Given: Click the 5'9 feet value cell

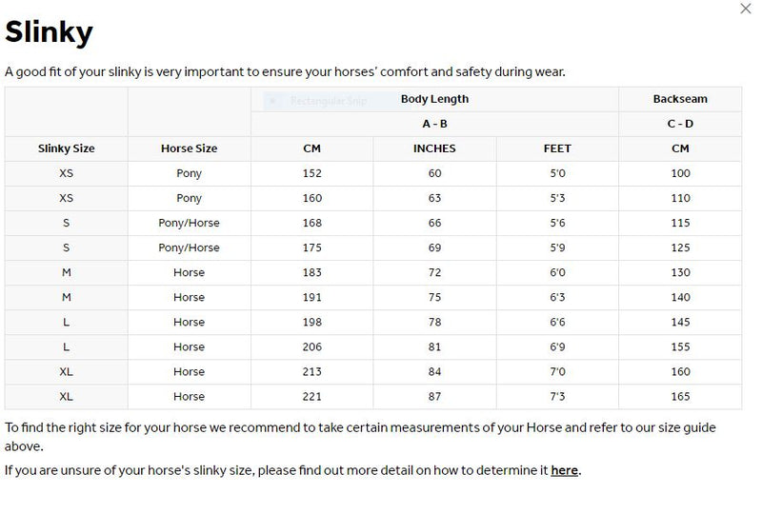Looking at the screenshot, I should click(x=557, y=247).
